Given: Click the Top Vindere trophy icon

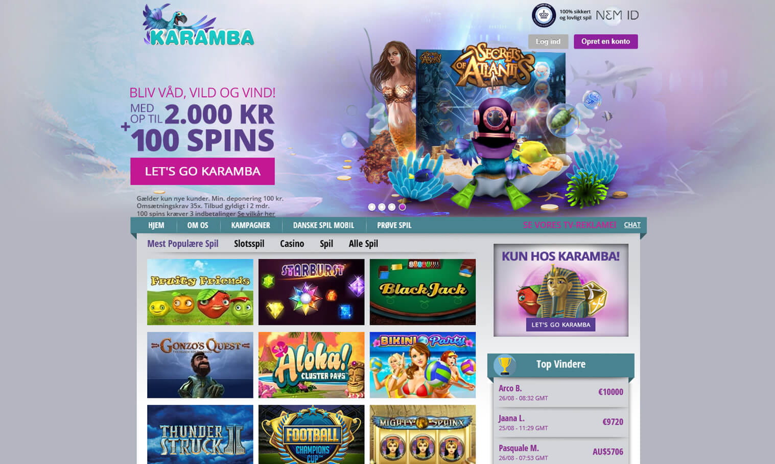Looking at the screenshot, I should (504, 364).
